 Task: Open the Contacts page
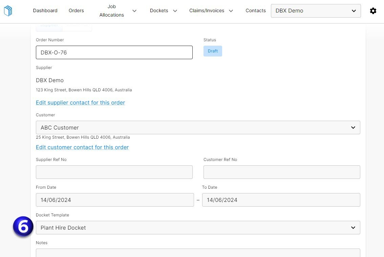tap(255, 10)
